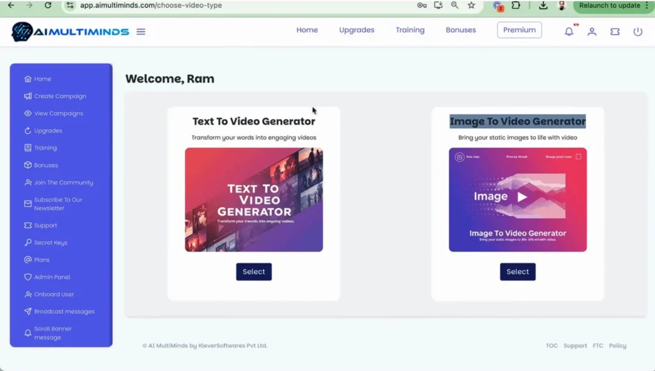Click the Text To Video Generator heading
The width and height of the screenshot is (655, 371).
(254, 121)
